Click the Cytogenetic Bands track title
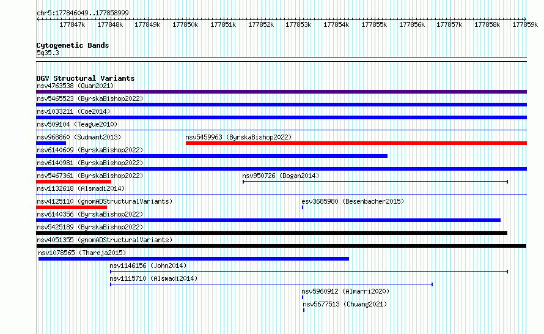The image size is (544, 334). [x=73, y=45]
